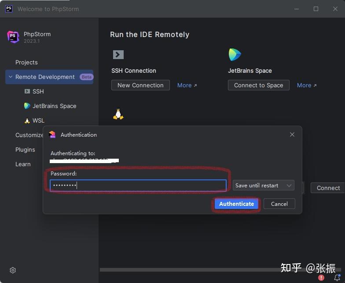This screenshot has width=345, height=283.
Task: Click the Connect button behind the dialog
Action: pyautogui.click(x=327, y=188)
